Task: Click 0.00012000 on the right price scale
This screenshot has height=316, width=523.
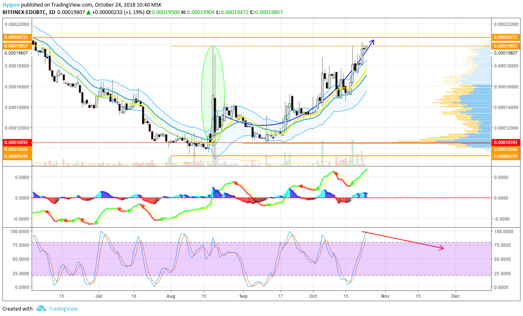Action: coord(506,128)
